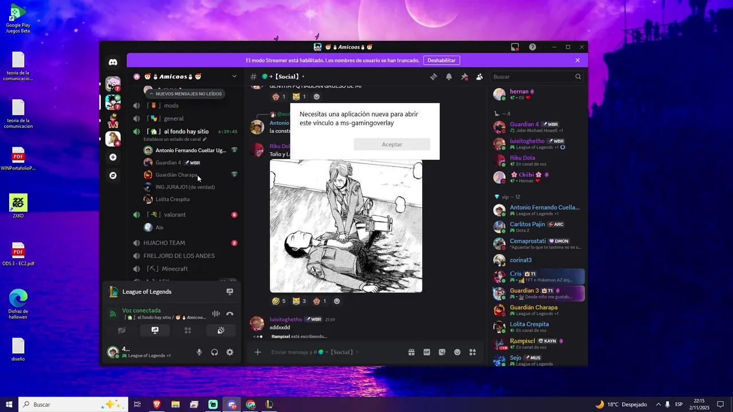Open the GIF picker
The height and width of the screenshot is (412, 733).
(427, 352)
